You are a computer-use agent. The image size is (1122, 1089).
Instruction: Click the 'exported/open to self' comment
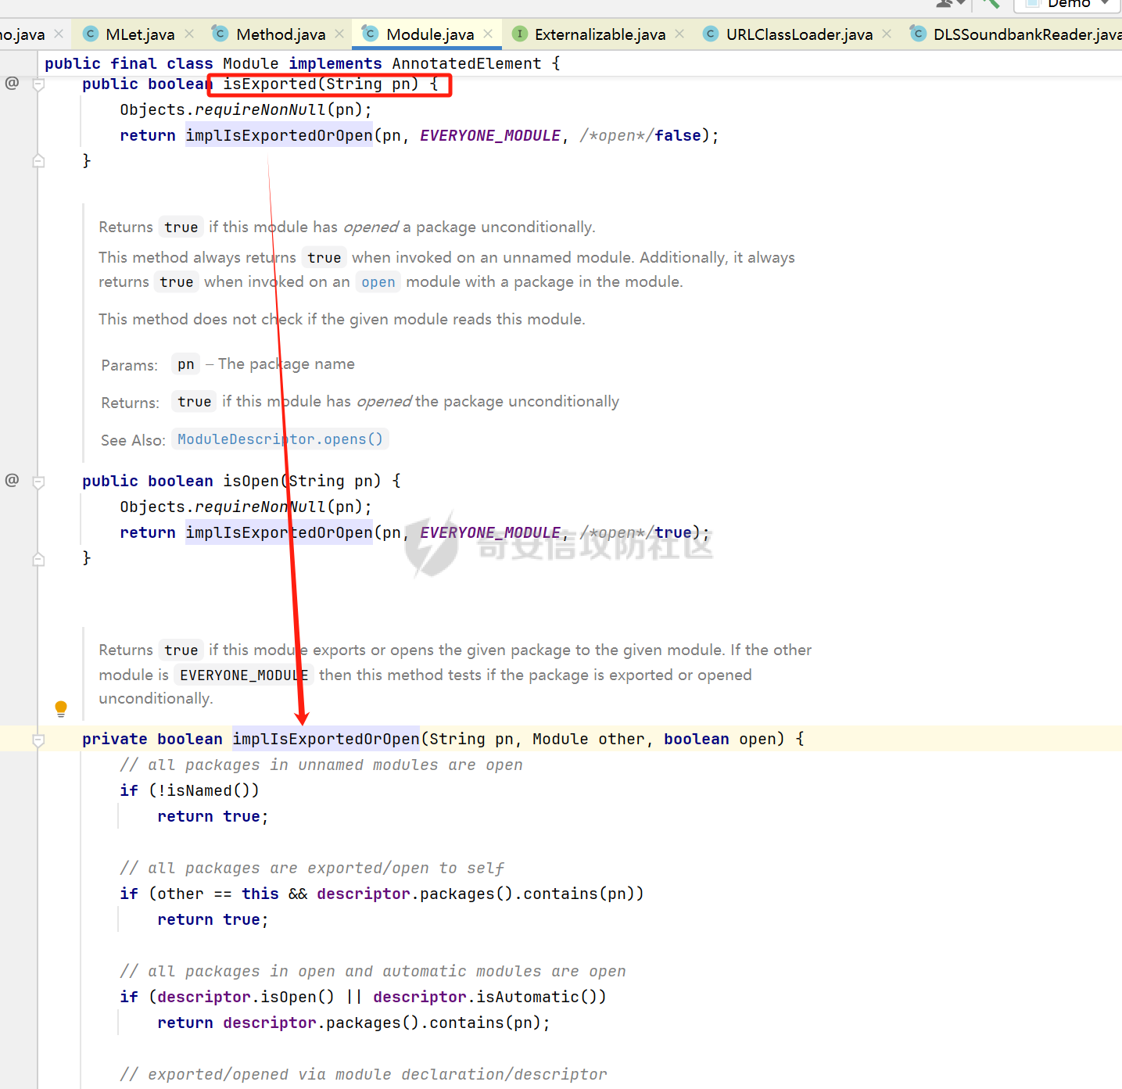pyautogui.click(x=312, y=868)
